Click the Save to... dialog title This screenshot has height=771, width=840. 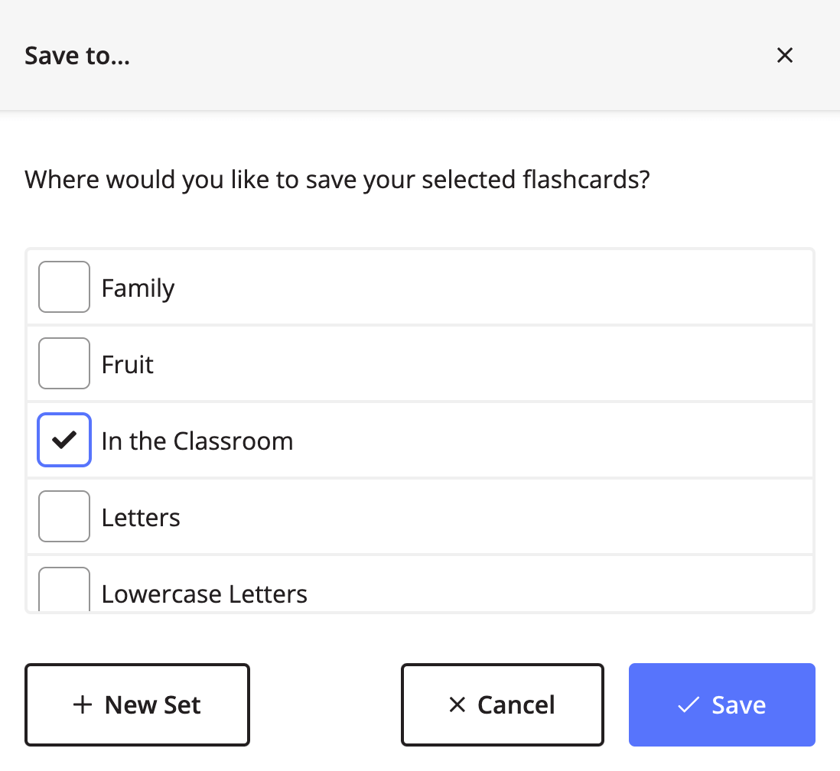[77, 55]
